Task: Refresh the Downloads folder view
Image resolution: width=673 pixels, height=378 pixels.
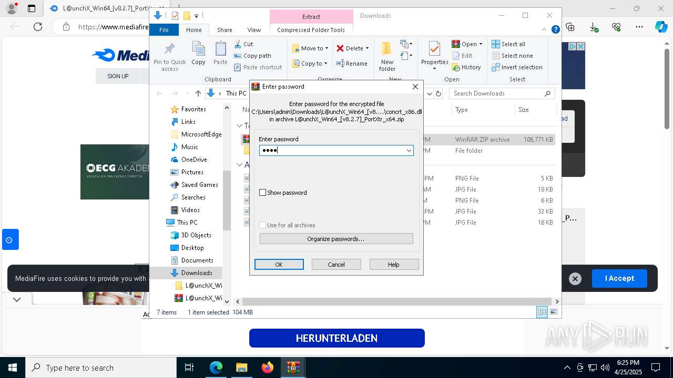Action: [x=439, y=93]
